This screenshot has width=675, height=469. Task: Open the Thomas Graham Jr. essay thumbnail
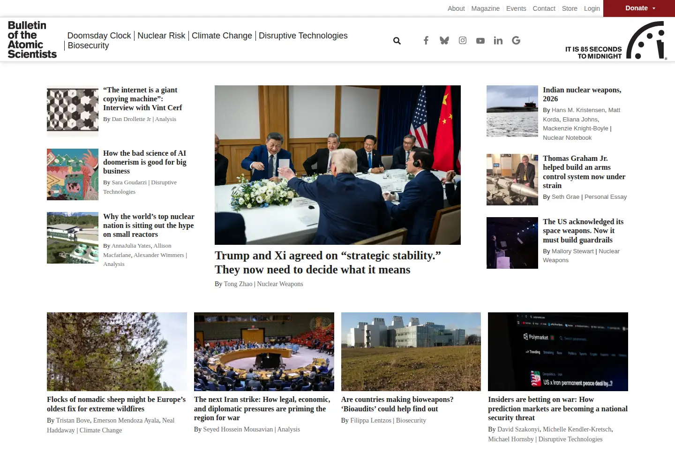point(512,180)
